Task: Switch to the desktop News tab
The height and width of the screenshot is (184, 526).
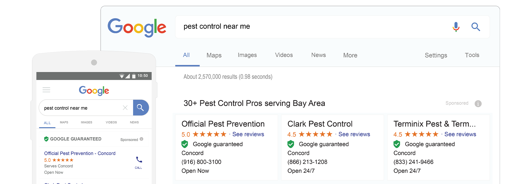Action: [318, 55]
